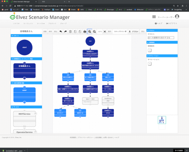Select the RESTService palette node
189x152 pixels.
click(24, 119)
